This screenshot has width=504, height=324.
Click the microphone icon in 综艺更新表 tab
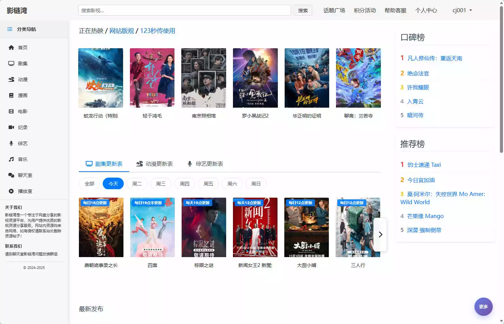point(190,164)
